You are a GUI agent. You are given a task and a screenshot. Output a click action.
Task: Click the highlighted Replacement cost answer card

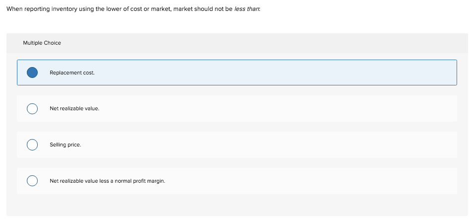(237, 73)
